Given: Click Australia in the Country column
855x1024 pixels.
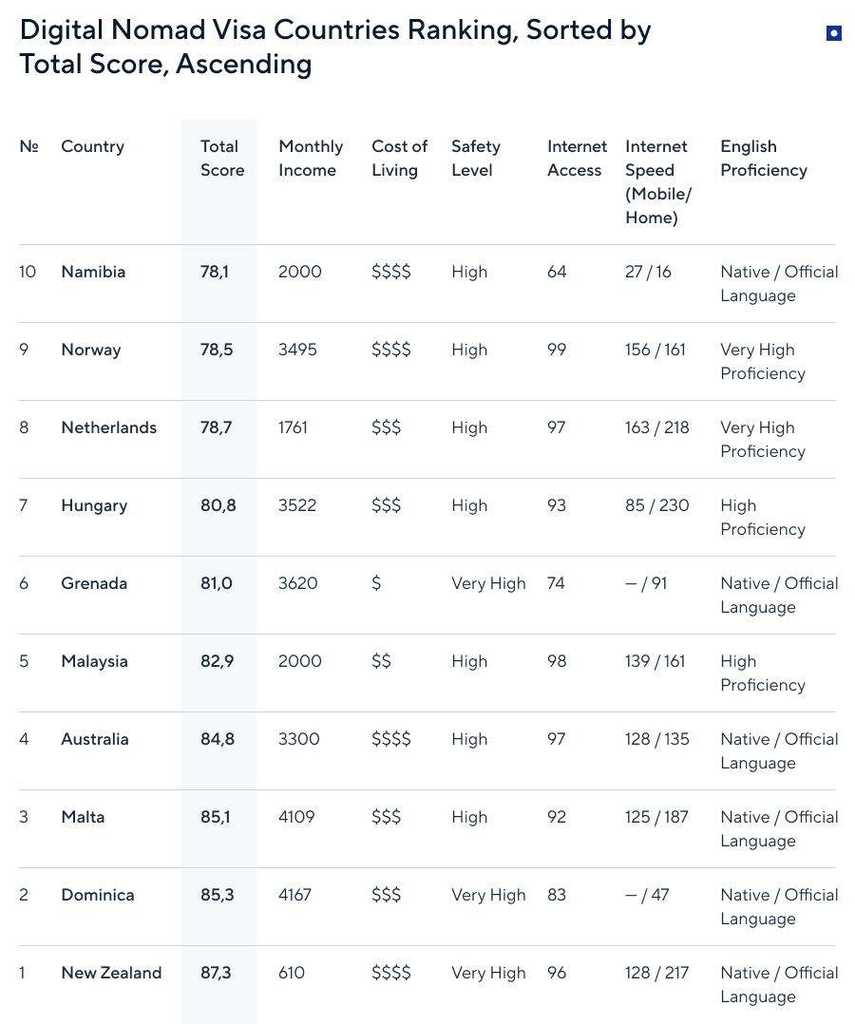Looking at the screenshot, I should tap(94, 739).
